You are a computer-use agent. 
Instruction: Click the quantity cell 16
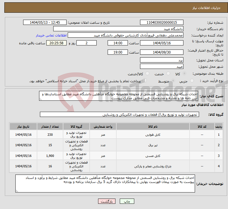coord(50,166)
